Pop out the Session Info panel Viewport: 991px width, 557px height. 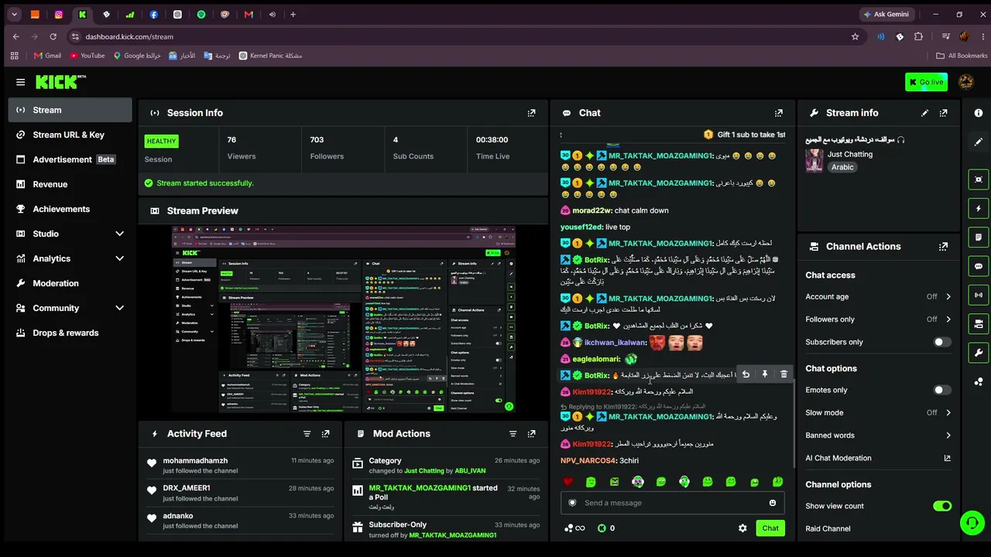[x=531, y=113]
